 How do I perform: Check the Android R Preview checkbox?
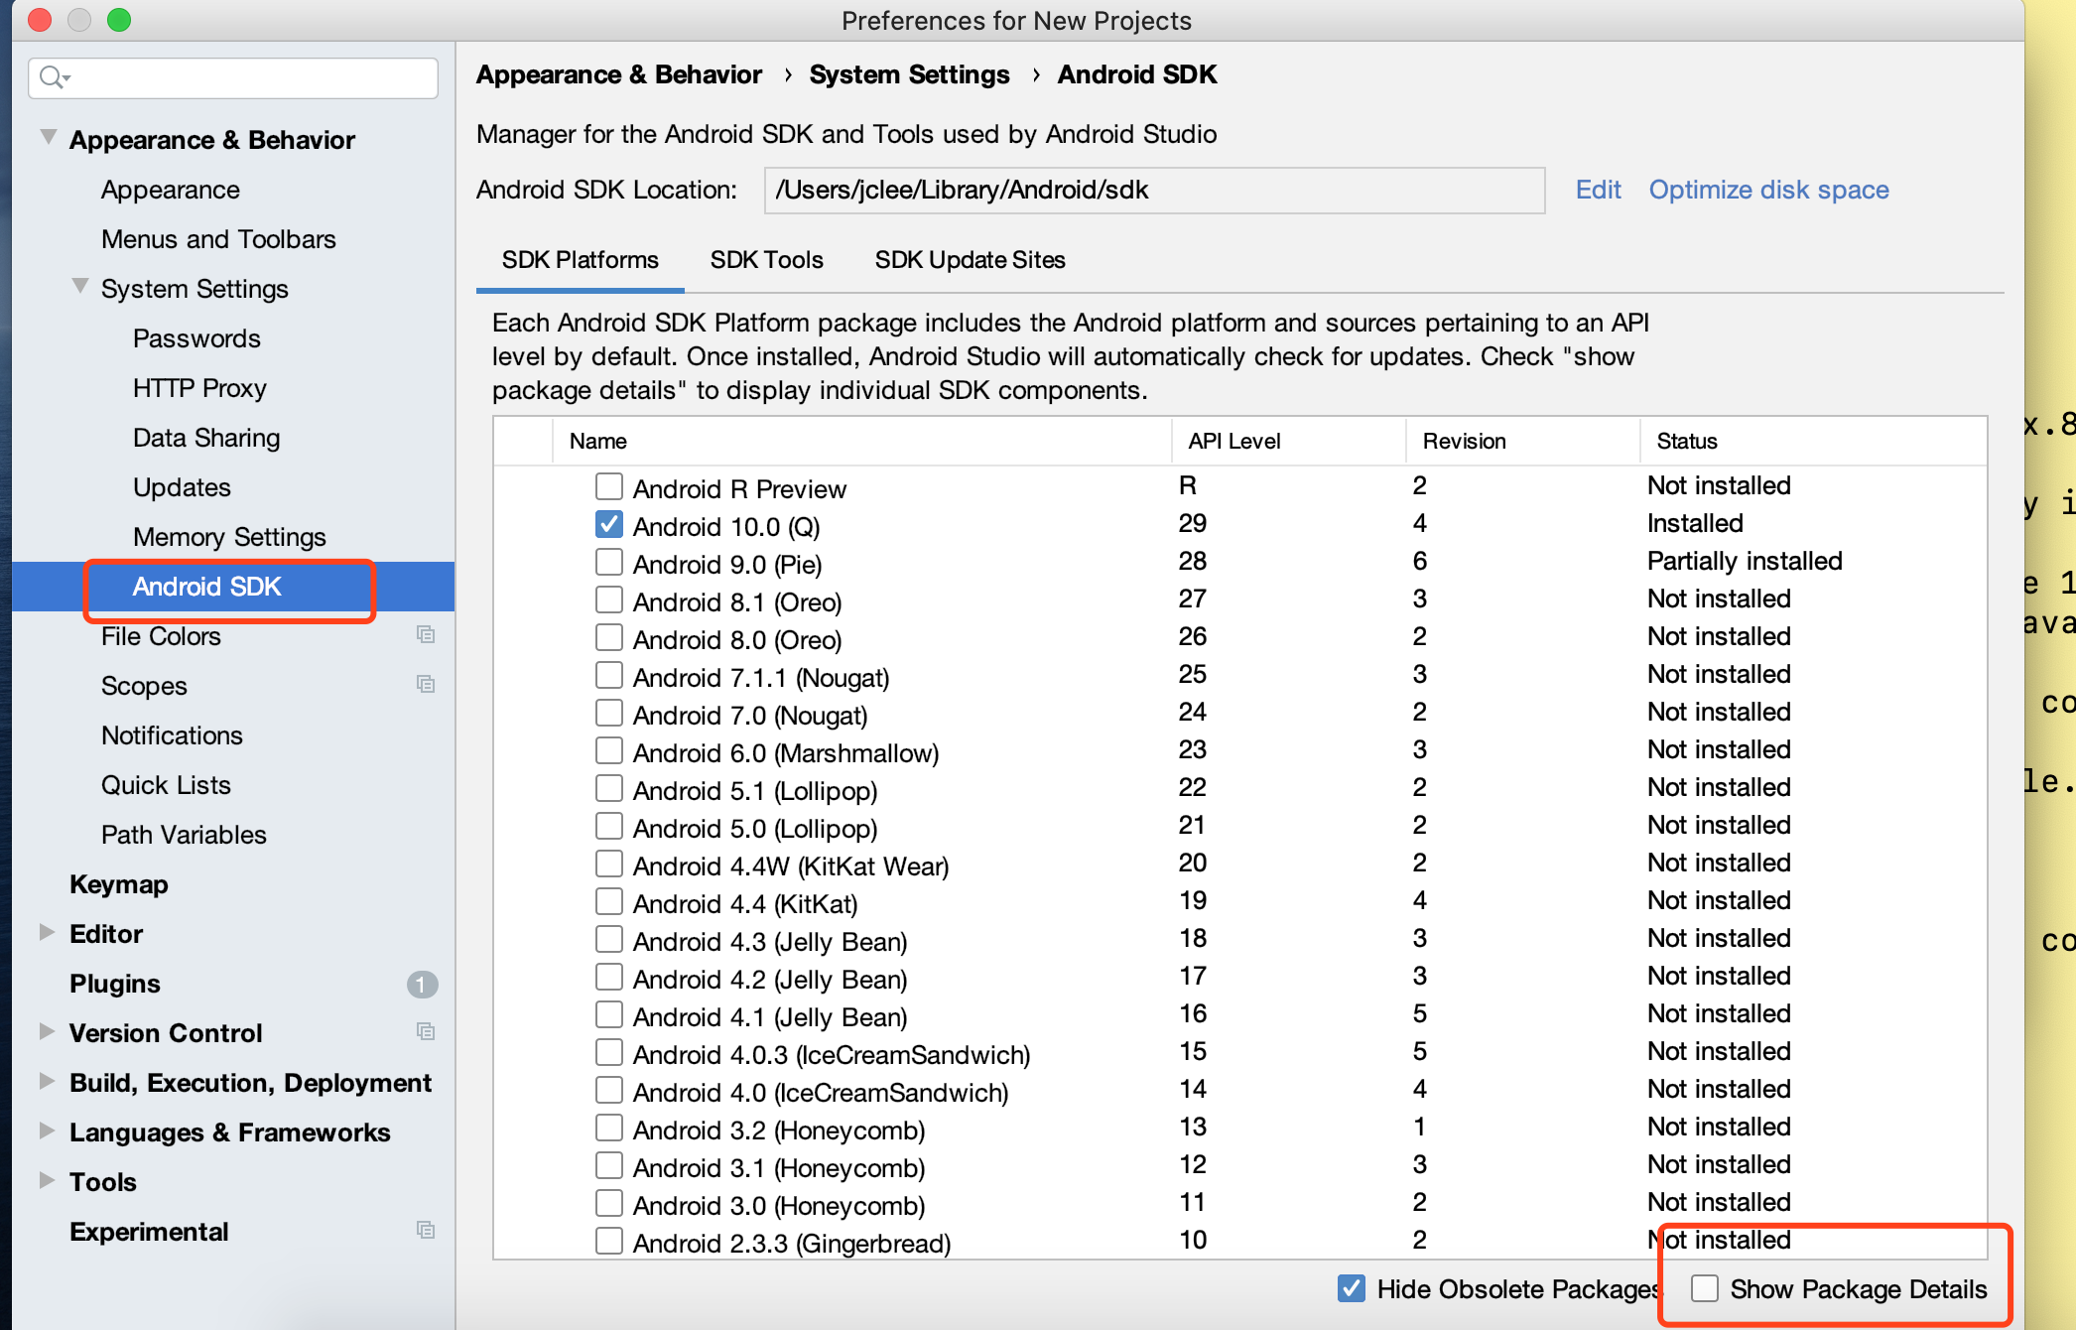tap(609, 486)
